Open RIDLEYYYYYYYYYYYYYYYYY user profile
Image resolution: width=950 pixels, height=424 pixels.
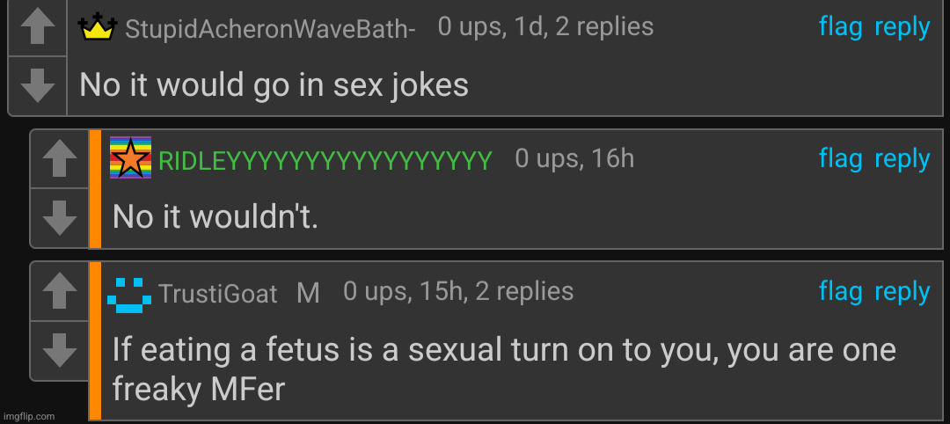tap(325, 160)
